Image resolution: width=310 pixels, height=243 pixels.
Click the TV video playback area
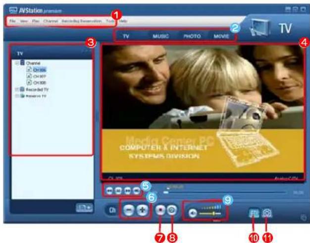pyautogui.click(x=203, y=112)
